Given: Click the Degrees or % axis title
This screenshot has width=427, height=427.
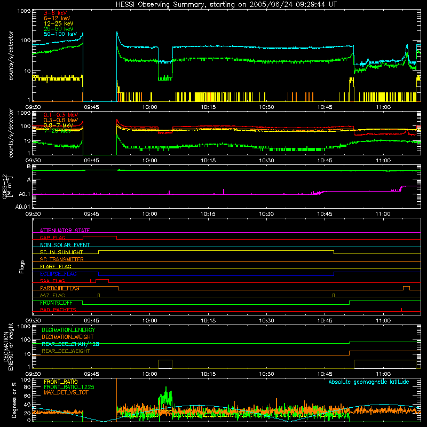Looking at the screenshot, I should [14, 400].
